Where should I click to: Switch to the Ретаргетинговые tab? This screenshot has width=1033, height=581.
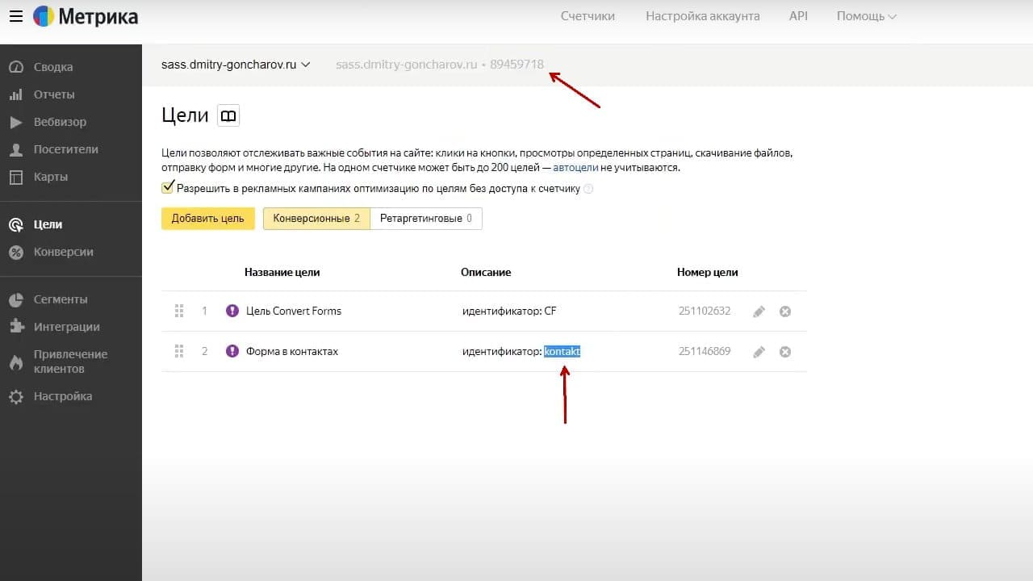click(426, 219)
